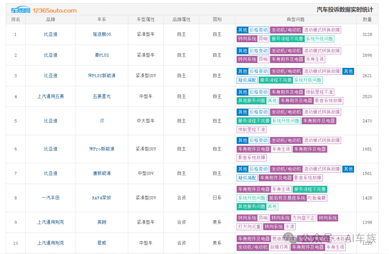Click the 故障灯亮 tag
Viewport: 389px width, 254px height.
tap(279, 247)
